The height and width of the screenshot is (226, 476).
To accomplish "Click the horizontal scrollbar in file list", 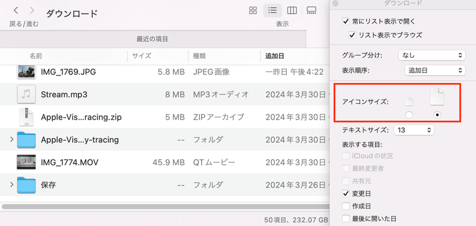I will (165, 206).
